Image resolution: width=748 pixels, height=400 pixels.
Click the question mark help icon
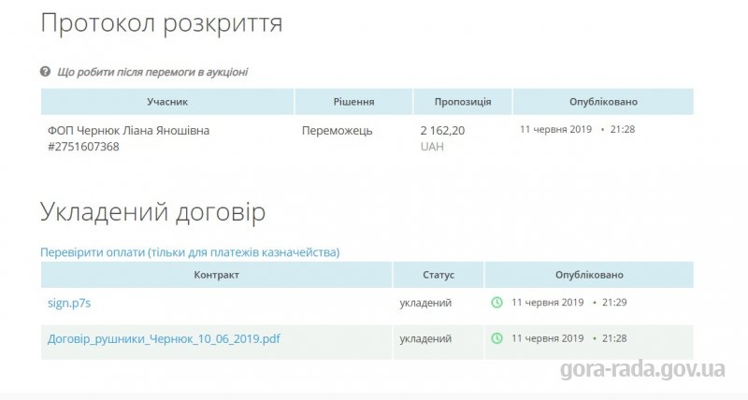[45, 72]
